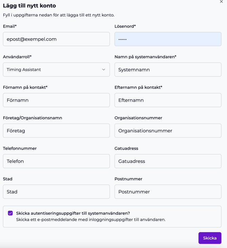Focus the Organisationsnummer input field
The image size is (227, 248).
click(168, 131)
